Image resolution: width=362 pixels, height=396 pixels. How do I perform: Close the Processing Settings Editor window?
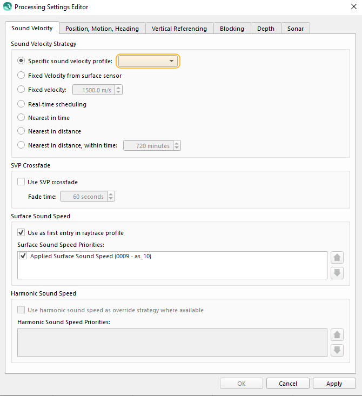click(x=353, y=7)
